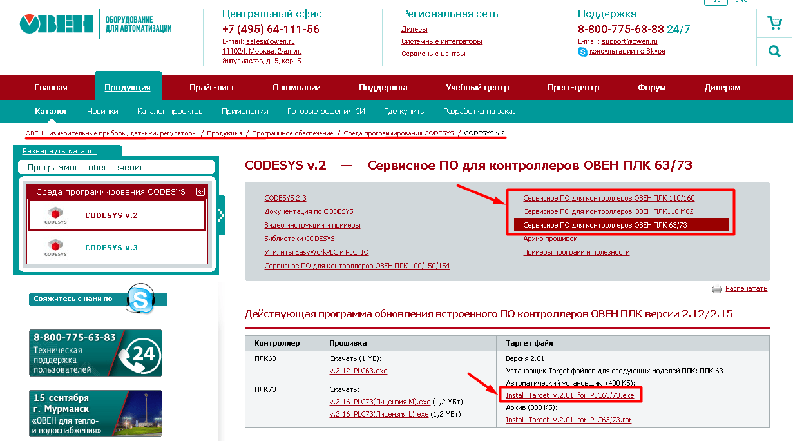Image resolution: width=793 pixels, height=441 pixels.
Task: Open the О компании menu item
Action: (x=296, y=88)
